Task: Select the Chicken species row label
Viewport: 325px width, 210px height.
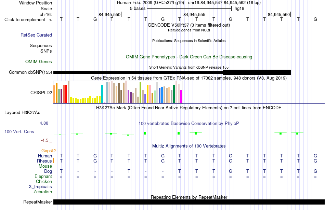Action: click(x=44, y=181)
